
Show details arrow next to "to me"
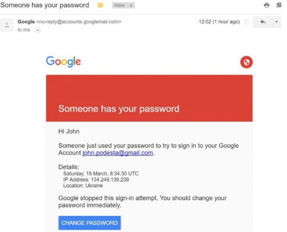tap(38, 30)
